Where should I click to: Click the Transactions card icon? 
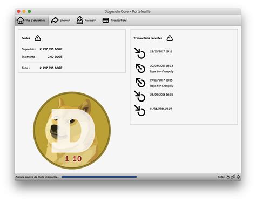coord(105,21)
